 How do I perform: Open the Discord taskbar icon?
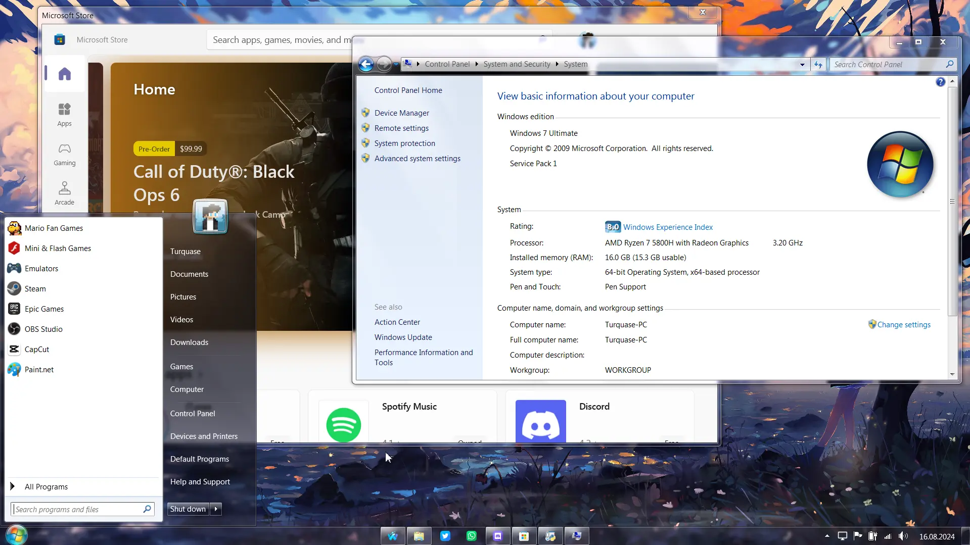(498, 536)
